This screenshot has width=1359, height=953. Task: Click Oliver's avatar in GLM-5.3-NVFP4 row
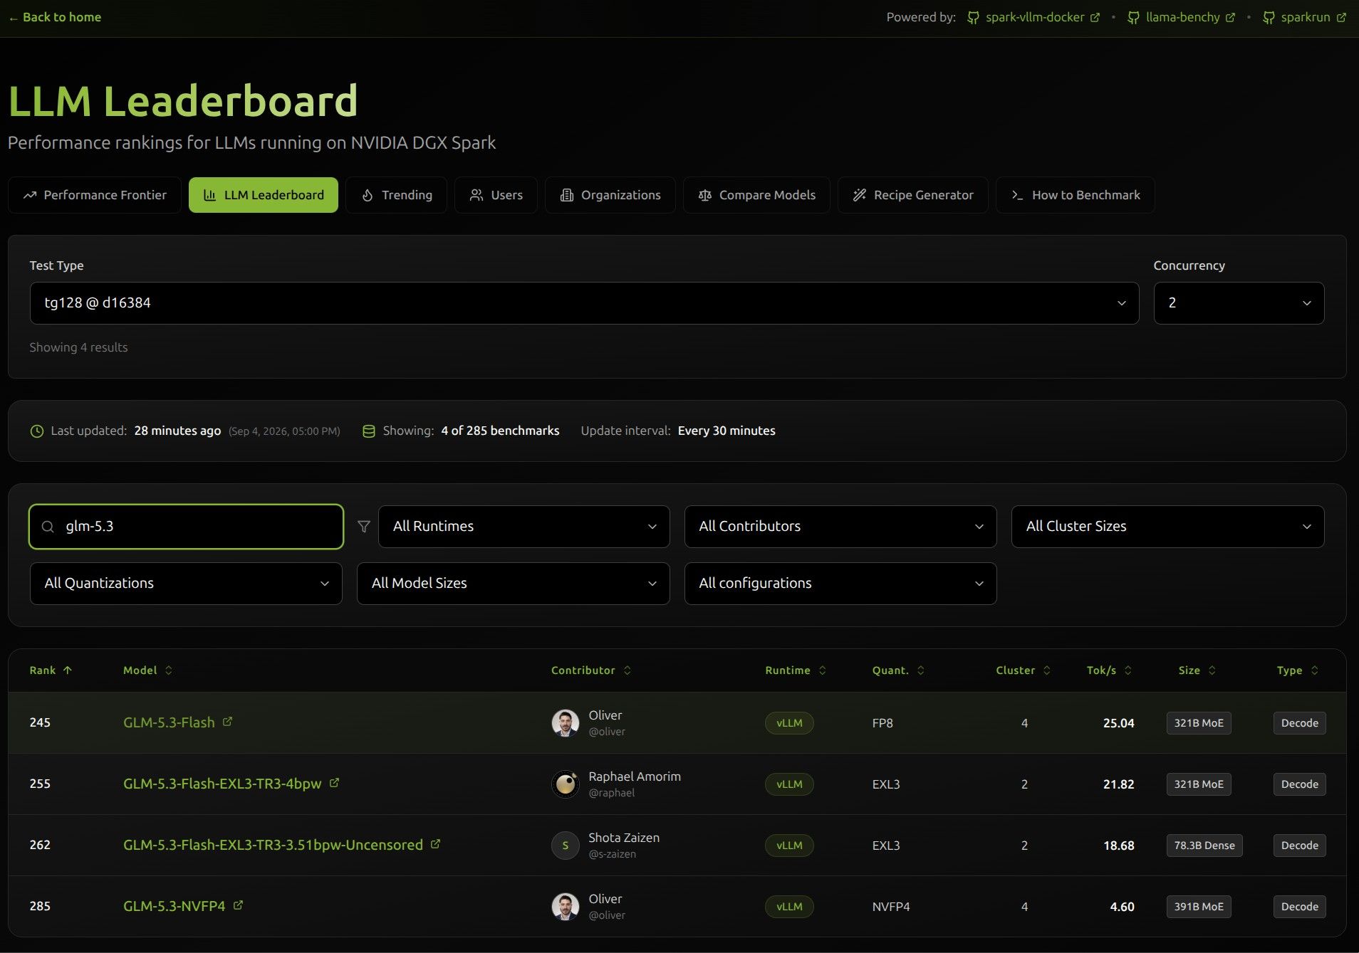tap(566, 907)
